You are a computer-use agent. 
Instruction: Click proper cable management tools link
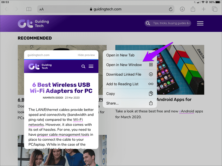coord(63,134)
